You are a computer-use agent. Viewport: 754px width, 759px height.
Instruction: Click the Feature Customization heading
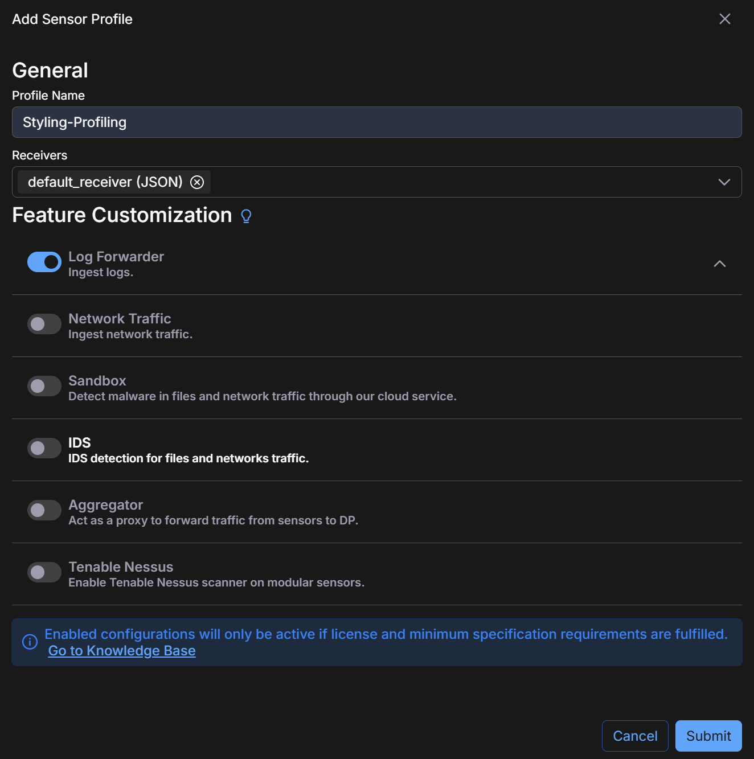pos(122,215)
